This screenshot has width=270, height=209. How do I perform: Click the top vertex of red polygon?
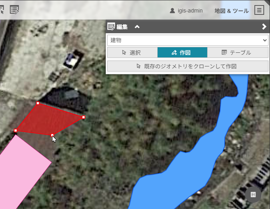38,103
